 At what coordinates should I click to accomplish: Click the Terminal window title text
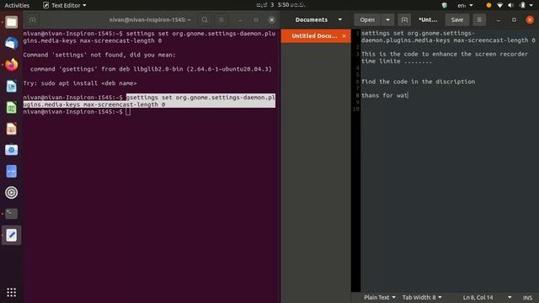150,20
